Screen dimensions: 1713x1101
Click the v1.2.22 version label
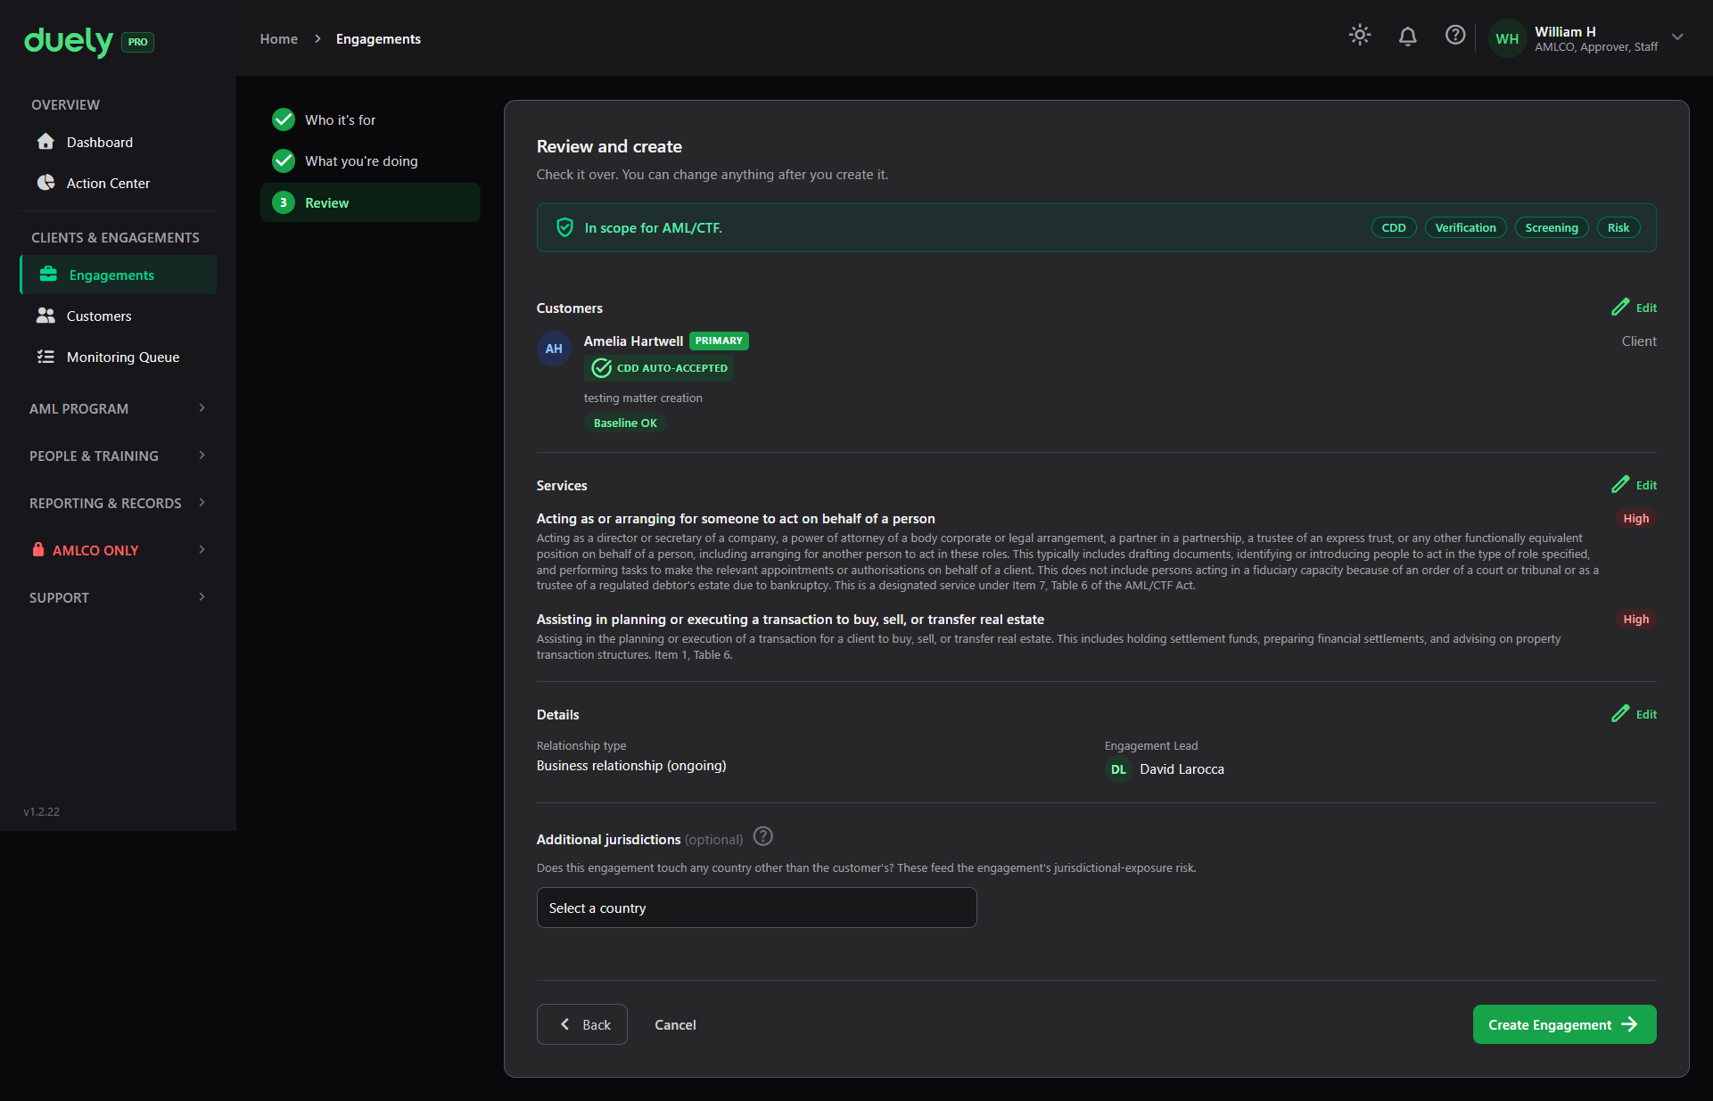[x=42, y=811]
